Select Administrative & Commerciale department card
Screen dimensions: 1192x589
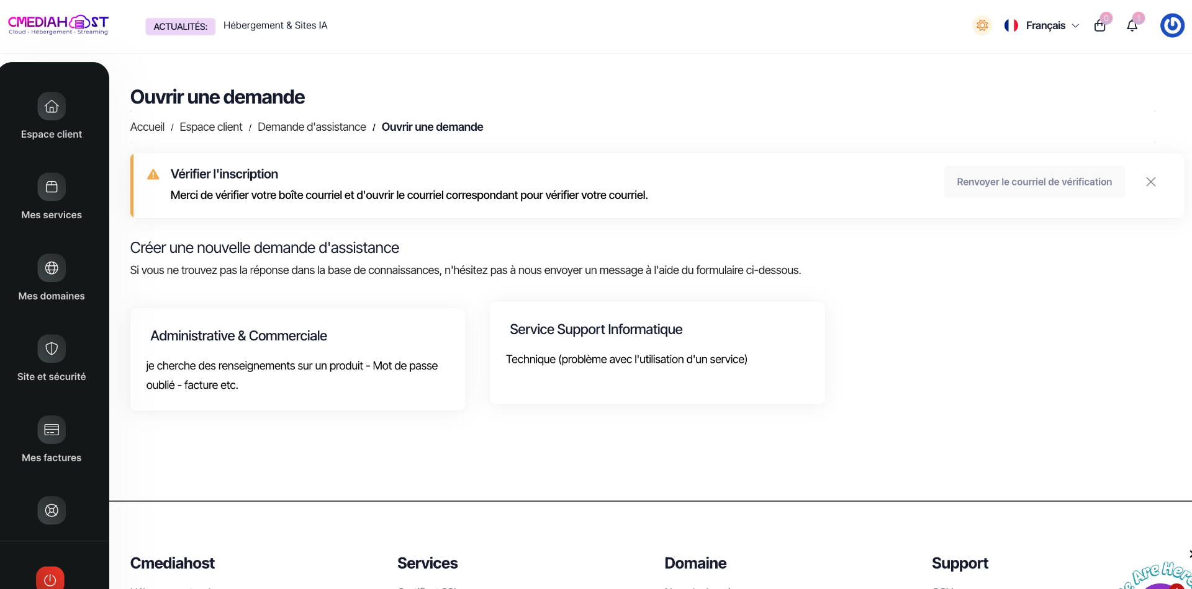[x=297, y=359]
